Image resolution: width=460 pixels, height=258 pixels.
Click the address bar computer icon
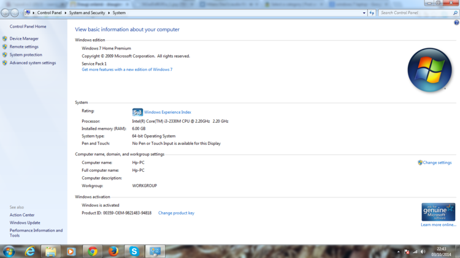click(28, 13)
